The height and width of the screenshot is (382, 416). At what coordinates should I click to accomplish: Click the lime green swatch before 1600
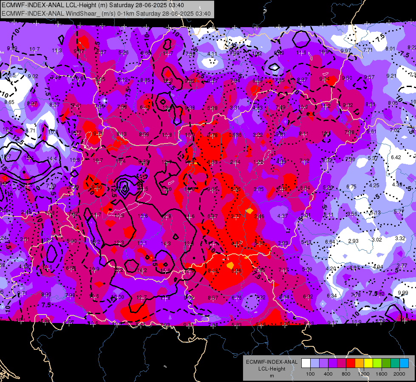coord(377,363)
